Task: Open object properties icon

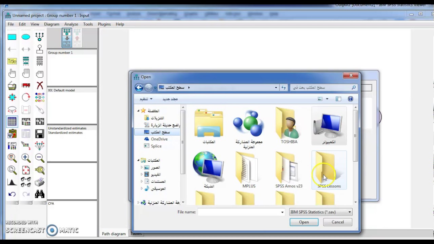Action: (x=12, y=146)
